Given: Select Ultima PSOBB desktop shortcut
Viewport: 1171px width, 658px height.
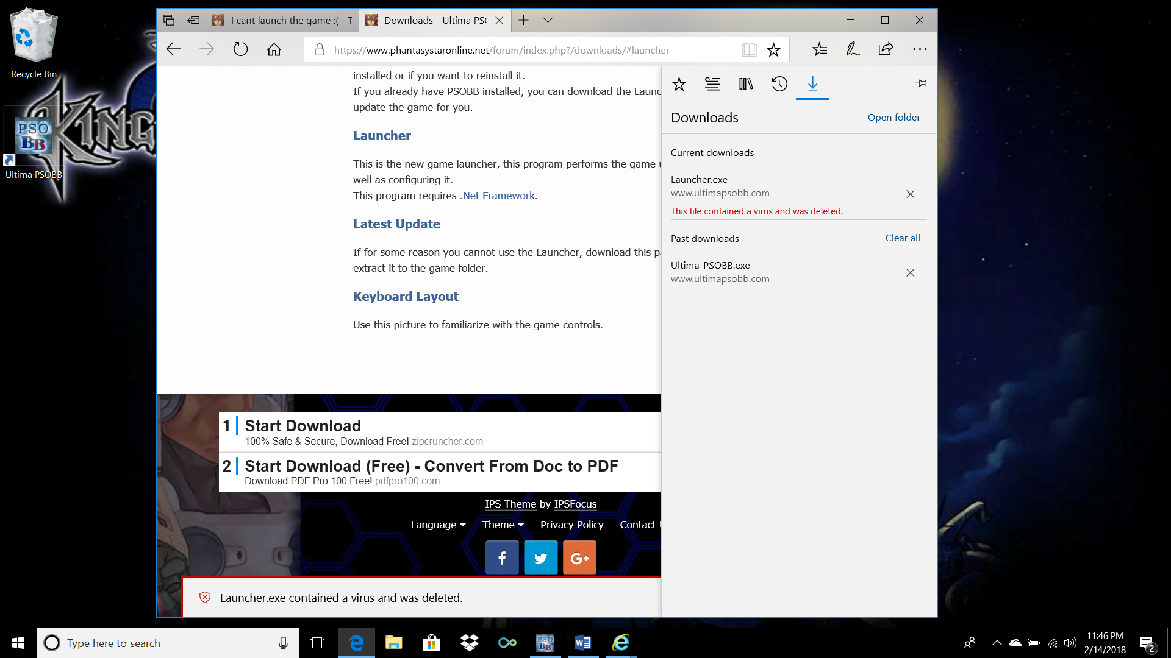Looking at the screenshot, I should tap(34, 144).
